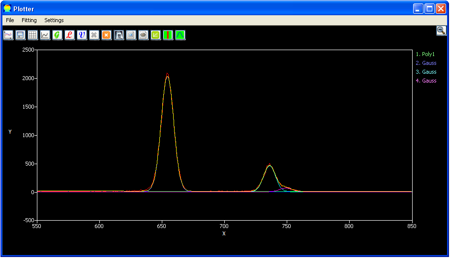The image size is (450, 258).
Task: Click the polynomial curve line icon
Action: pyautogui.click(x=45, y=35)
